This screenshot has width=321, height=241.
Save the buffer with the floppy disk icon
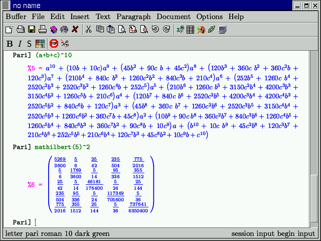pyautogui.click(x=32, y=30)
